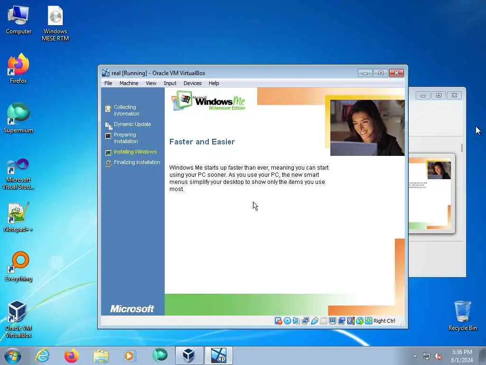Select the Windows MESE RTM disc image file
This screenshot has width=486, height=365.
(x=55, y=24)
